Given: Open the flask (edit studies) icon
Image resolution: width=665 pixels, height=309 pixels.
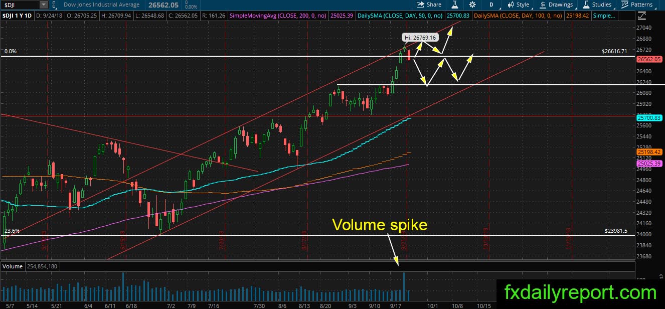Looking at the screenshot, I should (x=455, y=5).
